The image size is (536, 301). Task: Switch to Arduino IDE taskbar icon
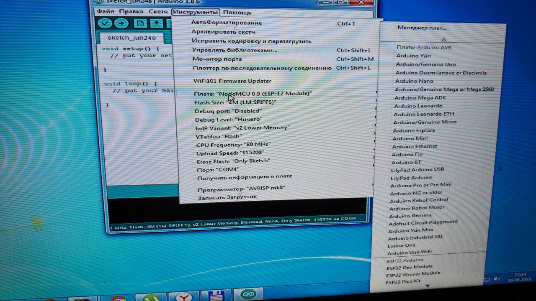tap(248, 294)
